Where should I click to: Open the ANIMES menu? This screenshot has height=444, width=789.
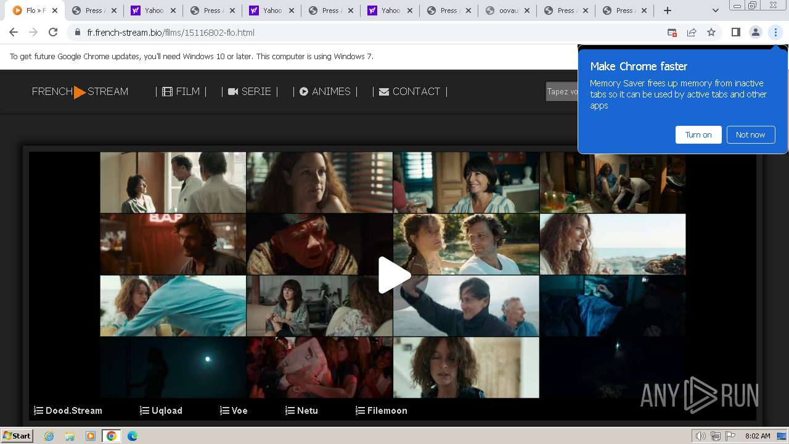[325, 91]
